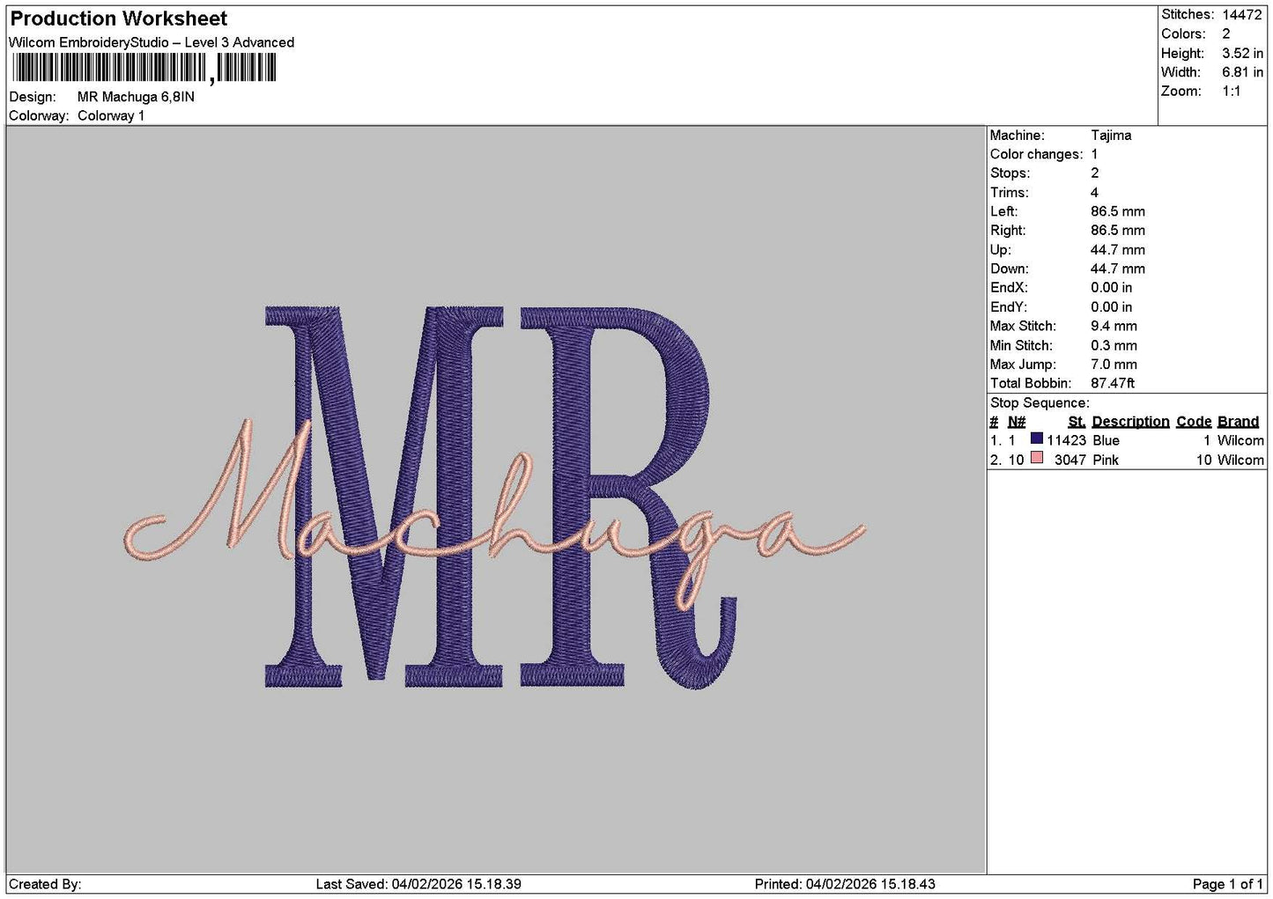Click the Stop Sequence heading
Image resolution: width=1273 pixels, height=899 pixels.
(1040, 403)
